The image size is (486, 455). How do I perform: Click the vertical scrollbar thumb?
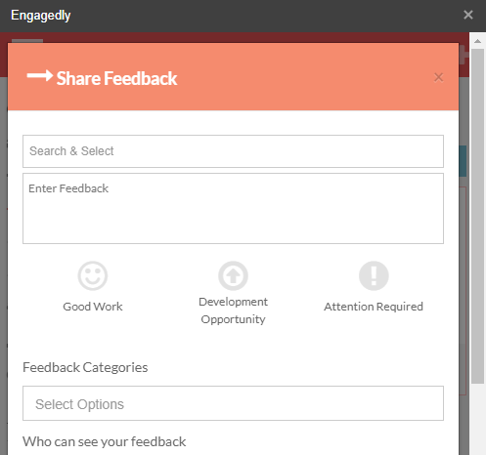pyautogui.click(x=477, y=216)
